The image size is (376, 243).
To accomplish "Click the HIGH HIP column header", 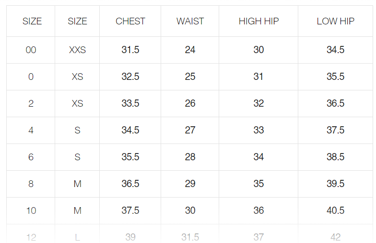I will coord(258,22).
